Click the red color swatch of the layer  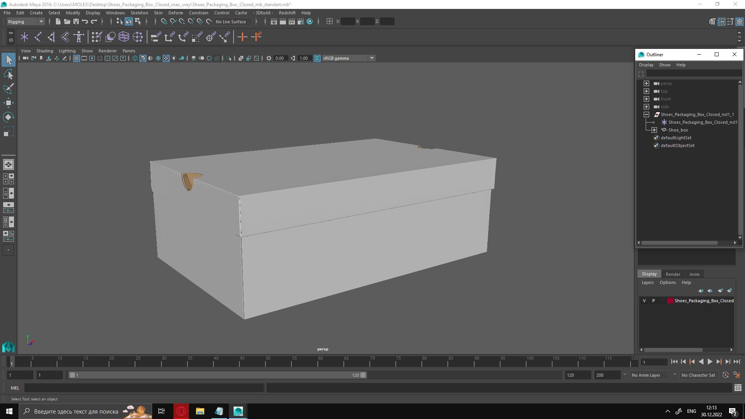(670, 301)
